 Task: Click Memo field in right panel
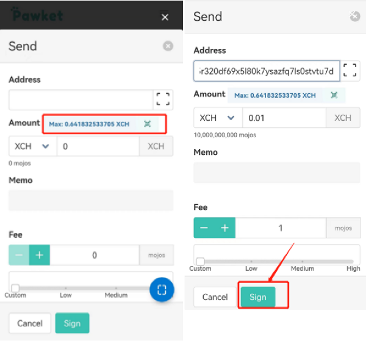(277, 173)
